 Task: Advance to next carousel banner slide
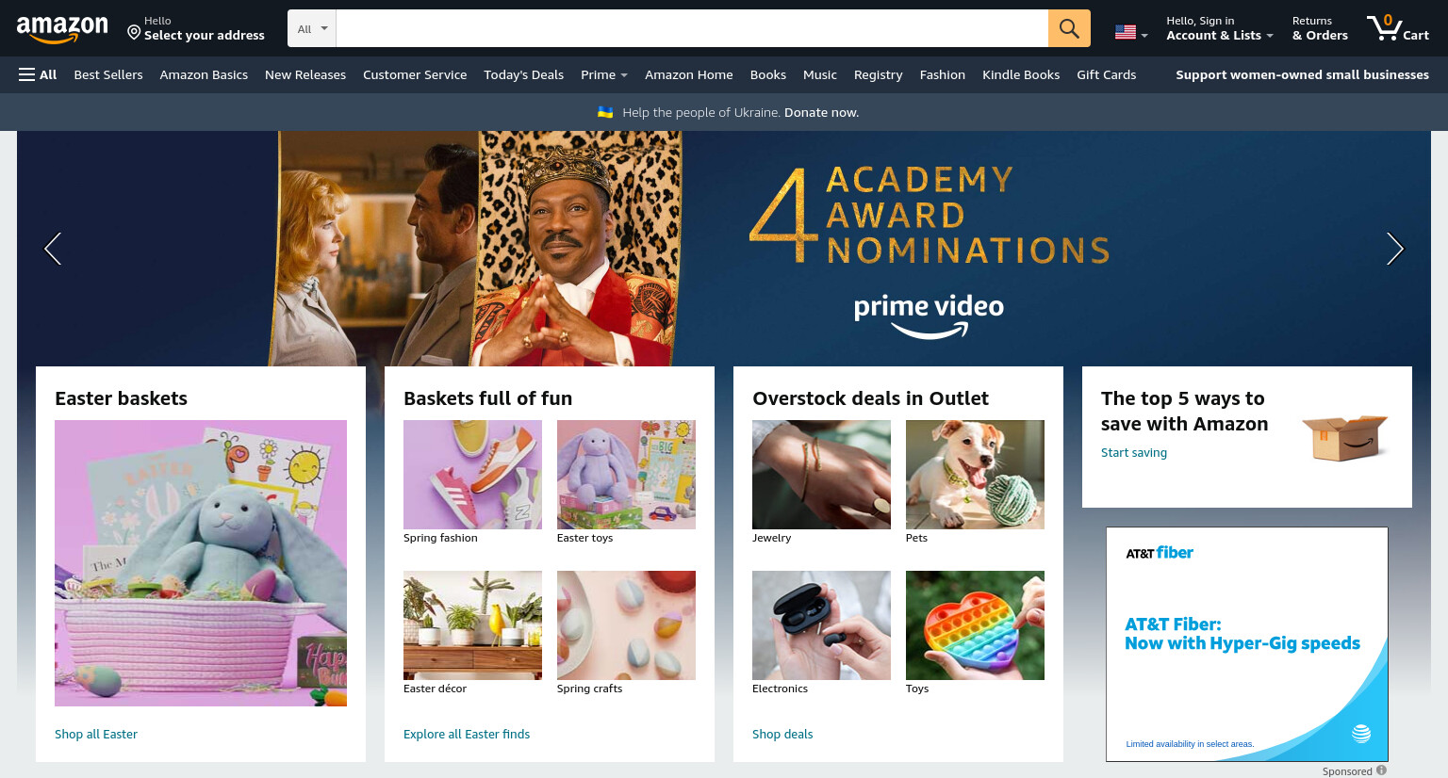[1395, 249]
